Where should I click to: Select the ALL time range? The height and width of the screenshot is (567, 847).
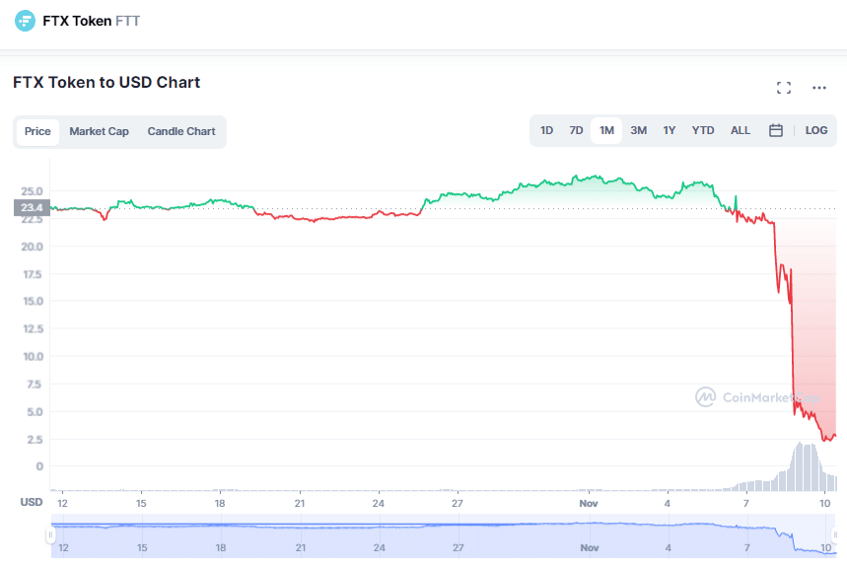coord(741,131)
